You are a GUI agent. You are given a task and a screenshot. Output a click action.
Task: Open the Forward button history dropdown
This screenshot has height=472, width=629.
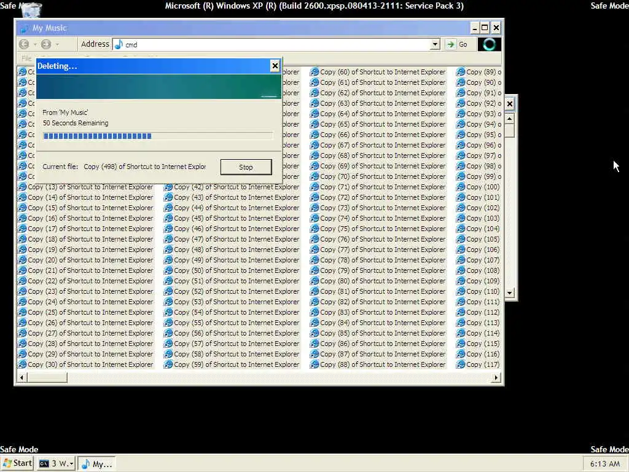tap(57, 44)
